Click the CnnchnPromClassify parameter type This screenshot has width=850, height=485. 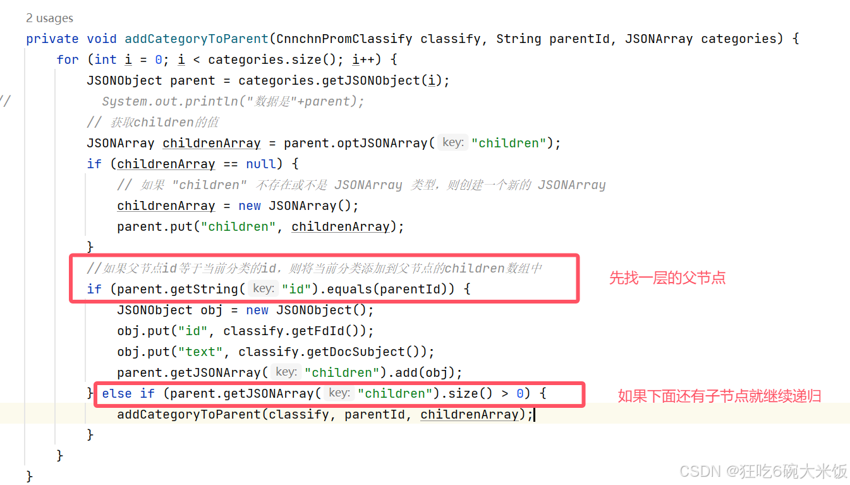click(x=344, y=39)
